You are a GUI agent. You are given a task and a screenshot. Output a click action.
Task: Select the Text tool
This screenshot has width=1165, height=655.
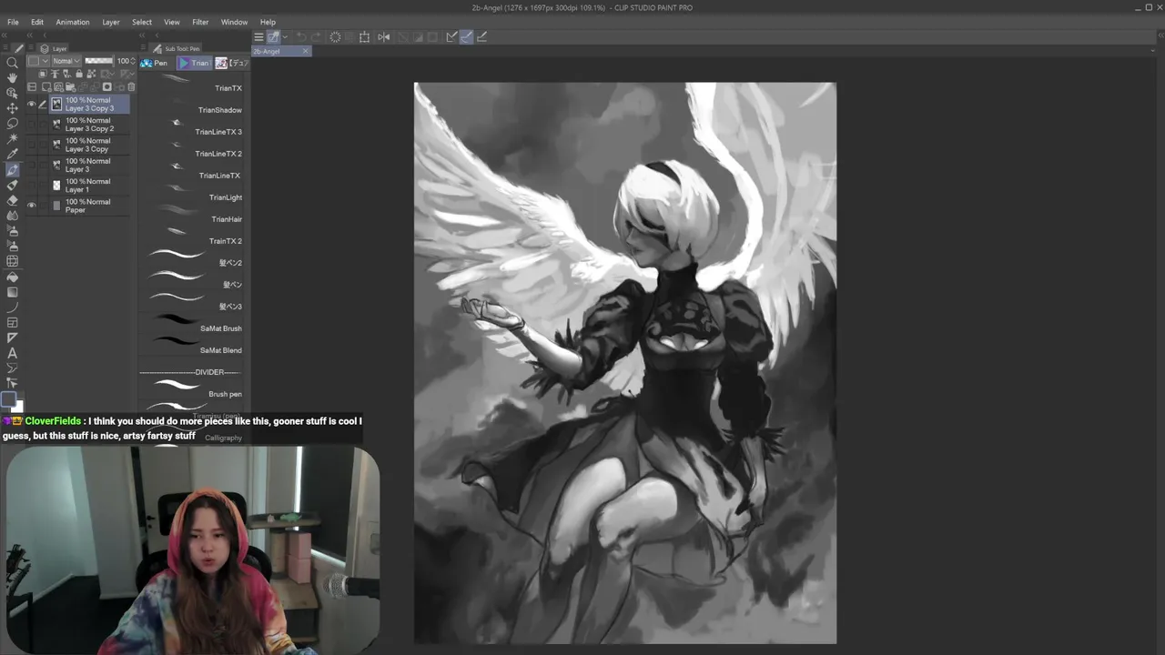(12, 353)
